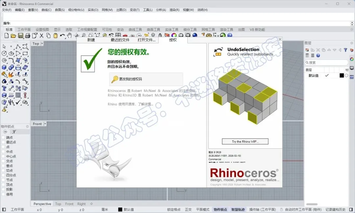Open the 曲线(C) menu
This screenshot has width=355, height=213.
click(46, 10)
